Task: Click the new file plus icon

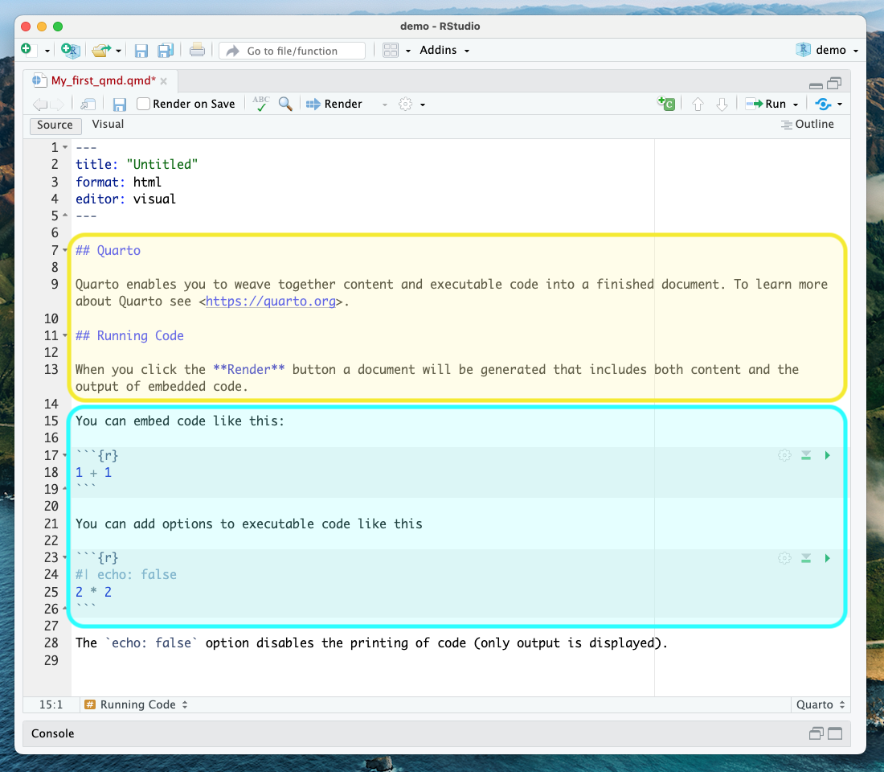Action: (x=27, y=50)
